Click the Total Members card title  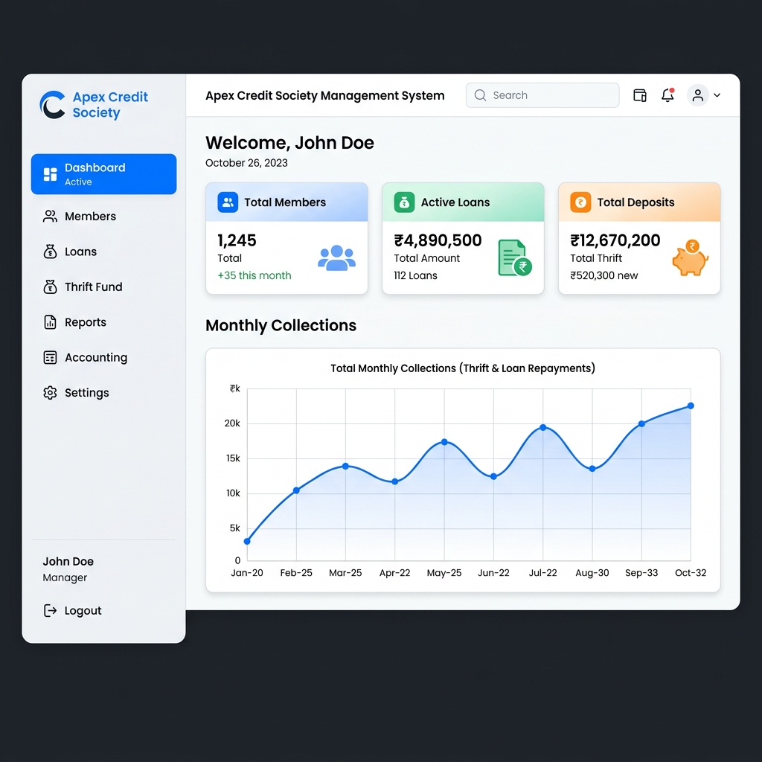[285, 202]
